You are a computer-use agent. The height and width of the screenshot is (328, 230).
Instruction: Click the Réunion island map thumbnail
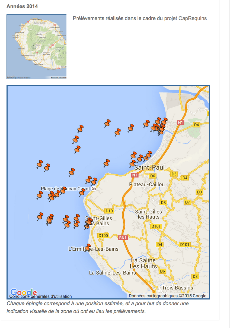[x=36, y=46]
